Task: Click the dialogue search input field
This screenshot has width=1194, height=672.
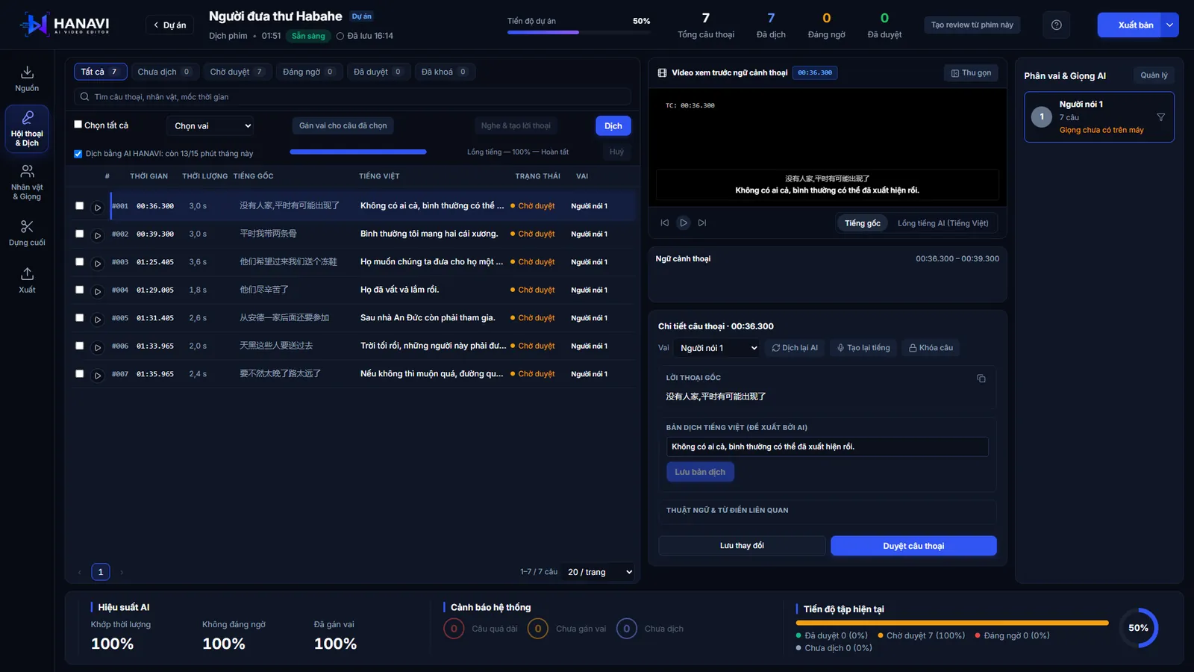Action: (352, 97)
